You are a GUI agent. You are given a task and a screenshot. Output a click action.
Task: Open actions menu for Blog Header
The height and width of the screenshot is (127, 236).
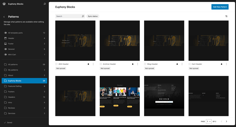point(182,64)
